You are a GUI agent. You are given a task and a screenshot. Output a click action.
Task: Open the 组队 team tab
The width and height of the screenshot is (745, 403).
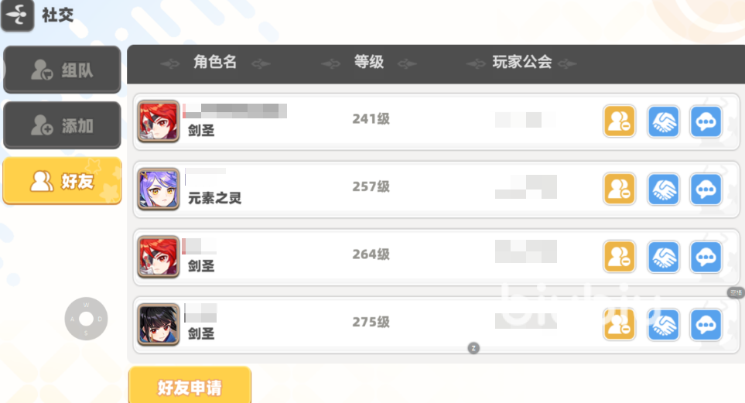[62, 70]
